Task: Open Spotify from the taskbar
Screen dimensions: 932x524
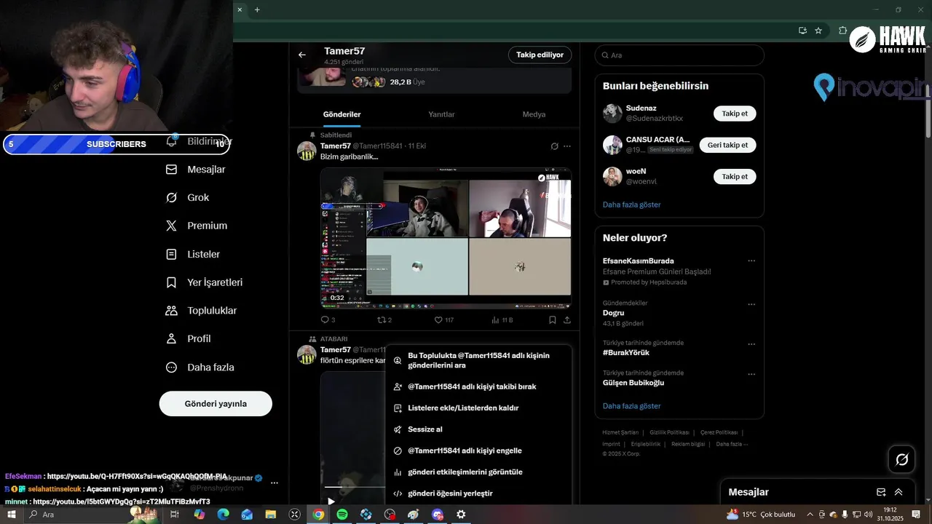Action: [x=342, y=515]
